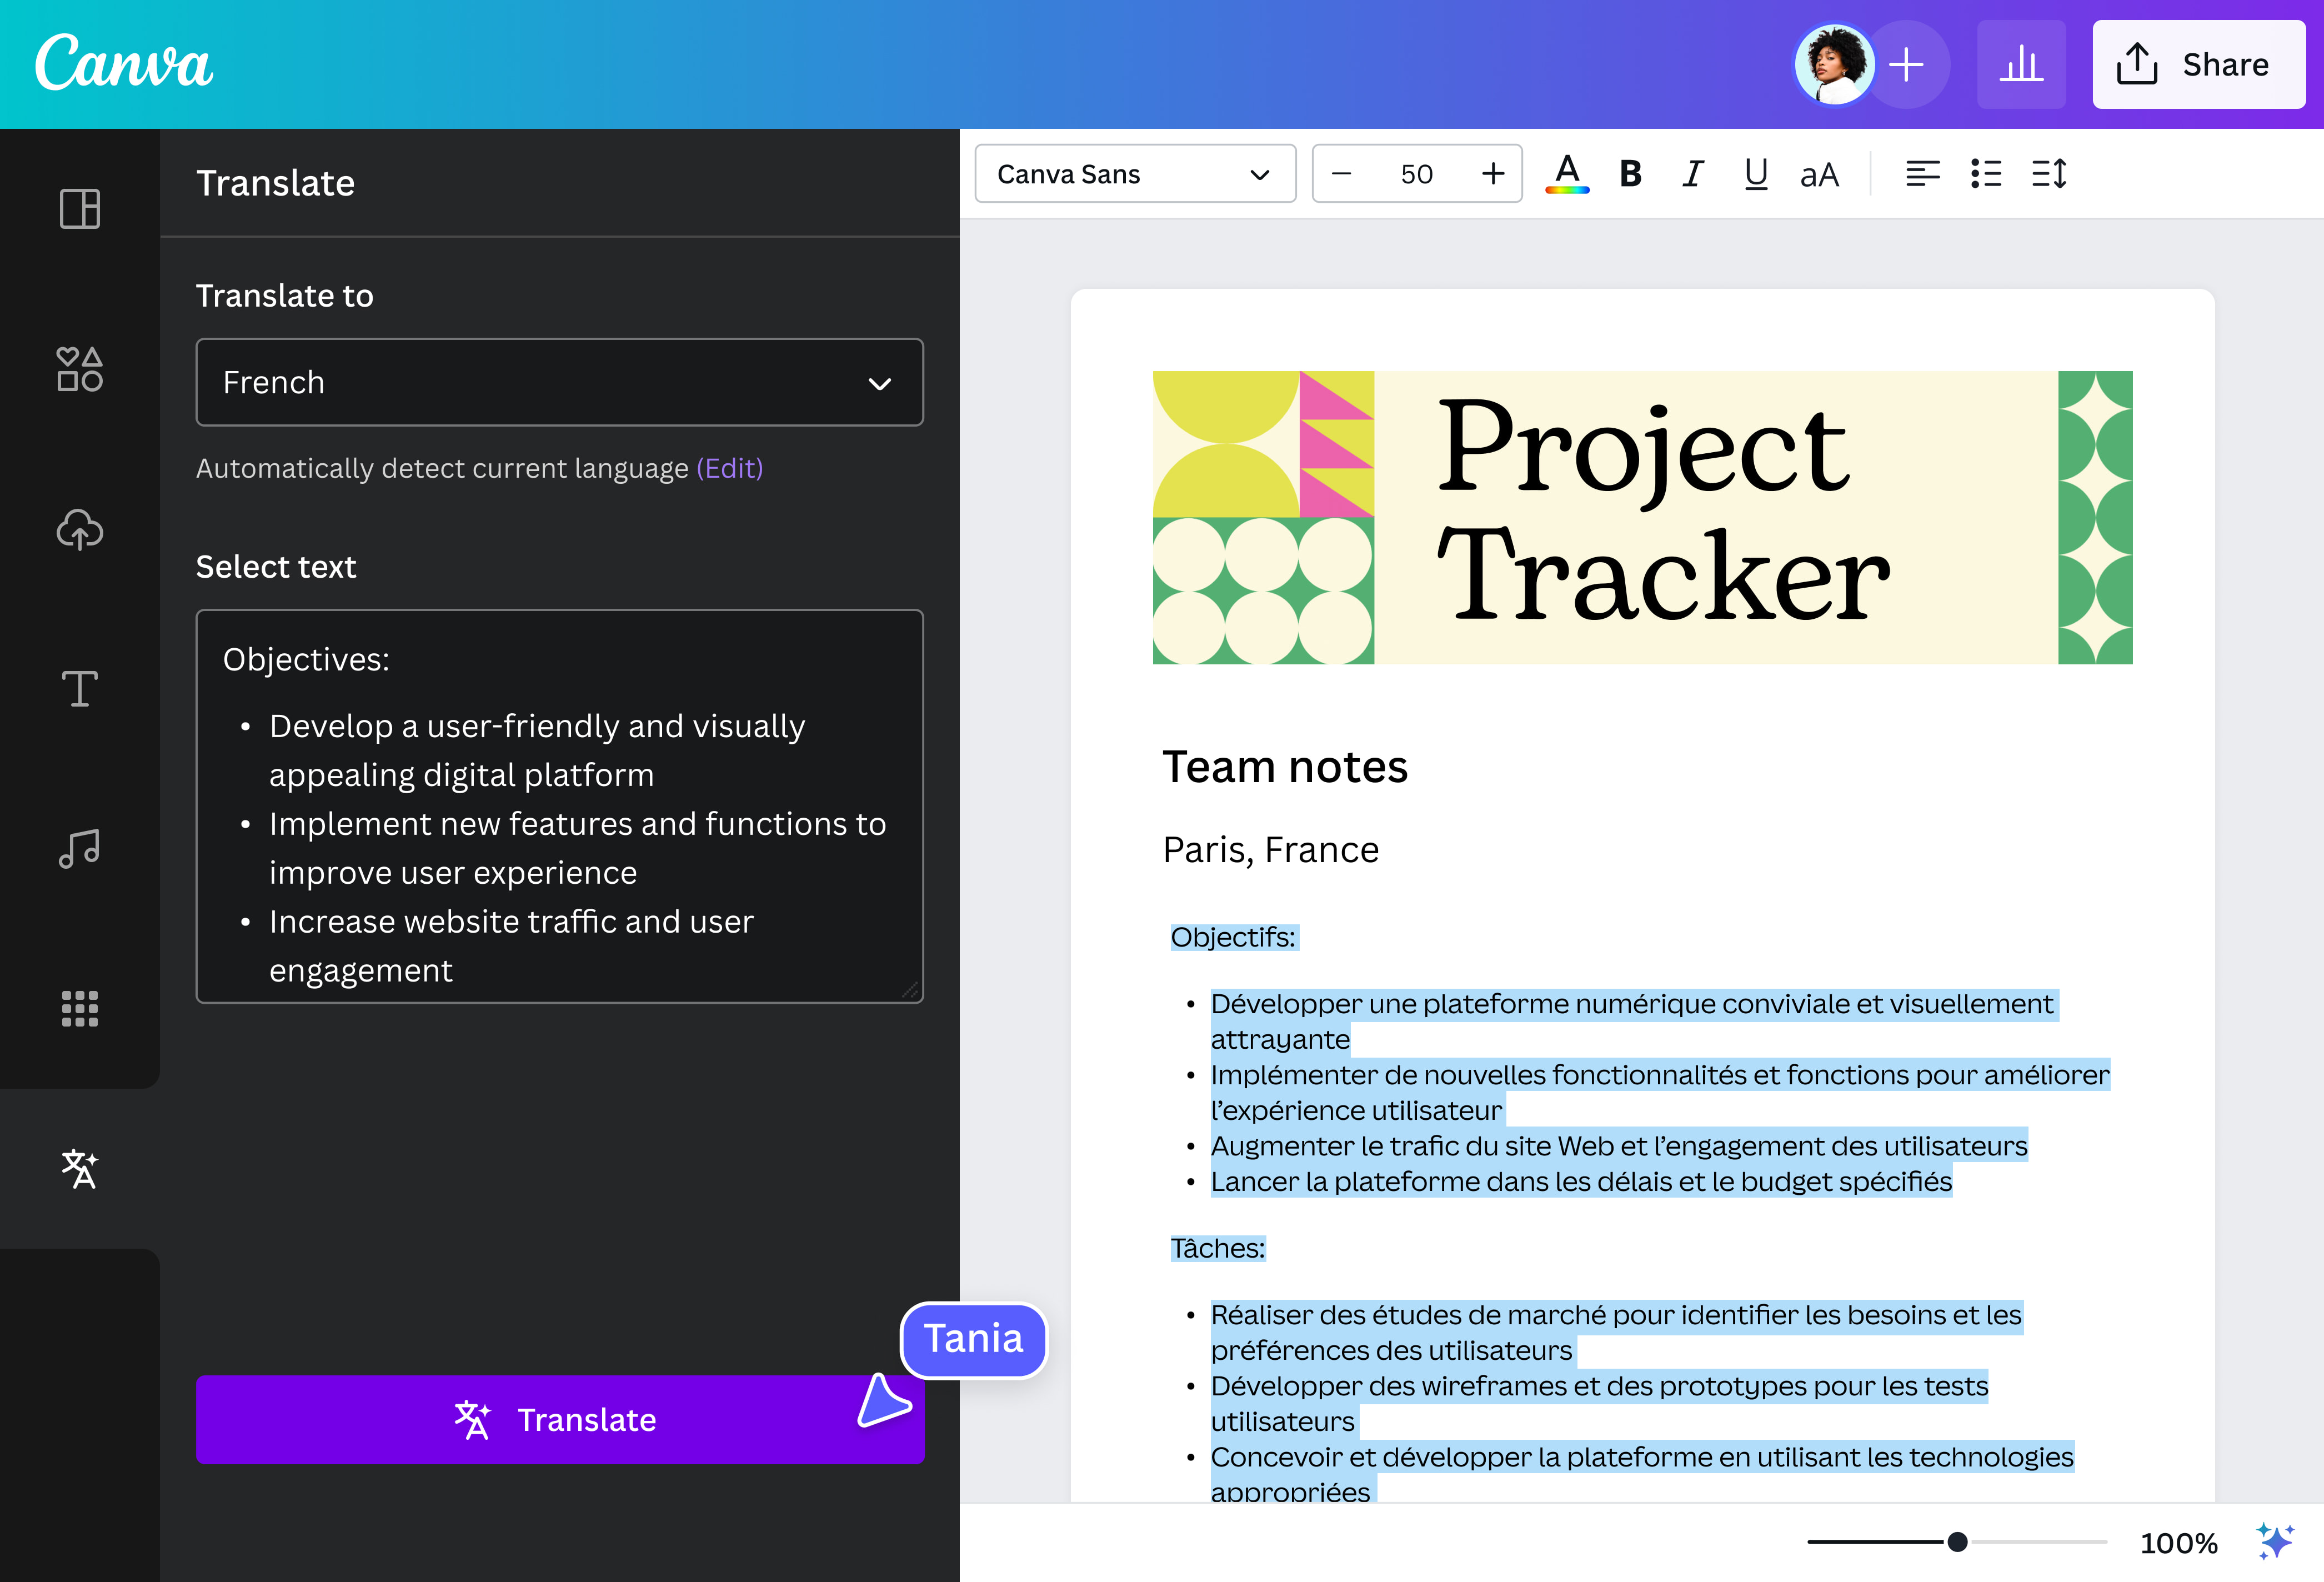Screen dimensions: 2324x1582
Task: Click the Edit link for language detection
Action: click(x=729, y=467)
